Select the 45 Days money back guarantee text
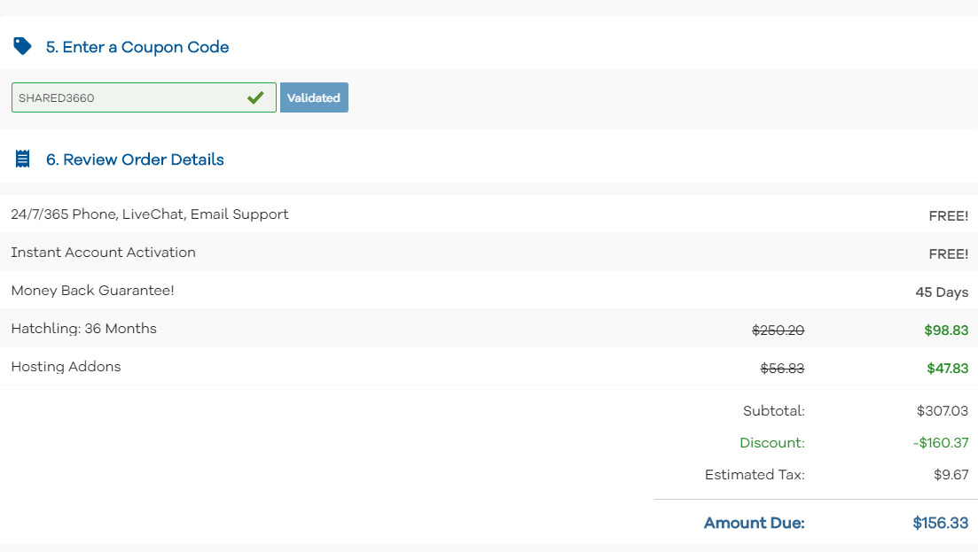The height and width of the screenshot is (552, 978). click(941, 292)
